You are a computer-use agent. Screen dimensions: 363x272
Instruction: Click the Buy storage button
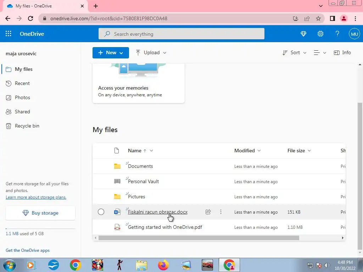(40, 213)
